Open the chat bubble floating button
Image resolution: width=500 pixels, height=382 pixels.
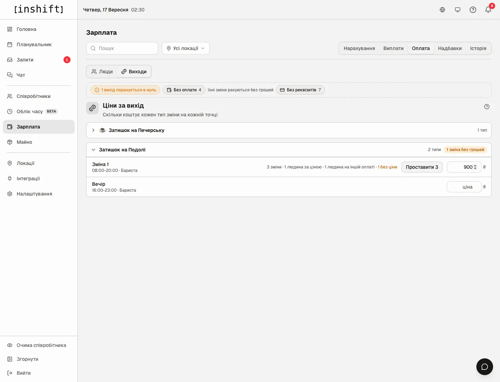[x=485, y=367]
